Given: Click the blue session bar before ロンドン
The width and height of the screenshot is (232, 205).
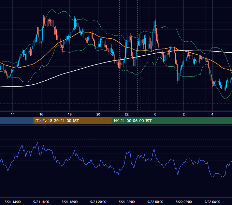Looking at the screenshot, I should 17,121.
